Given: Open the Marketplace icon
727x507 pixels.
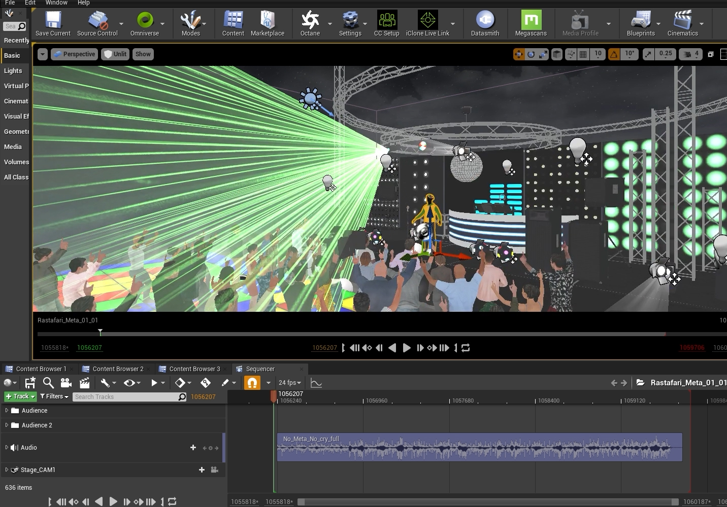Looking at the screenshot, I should click(268, 23).
